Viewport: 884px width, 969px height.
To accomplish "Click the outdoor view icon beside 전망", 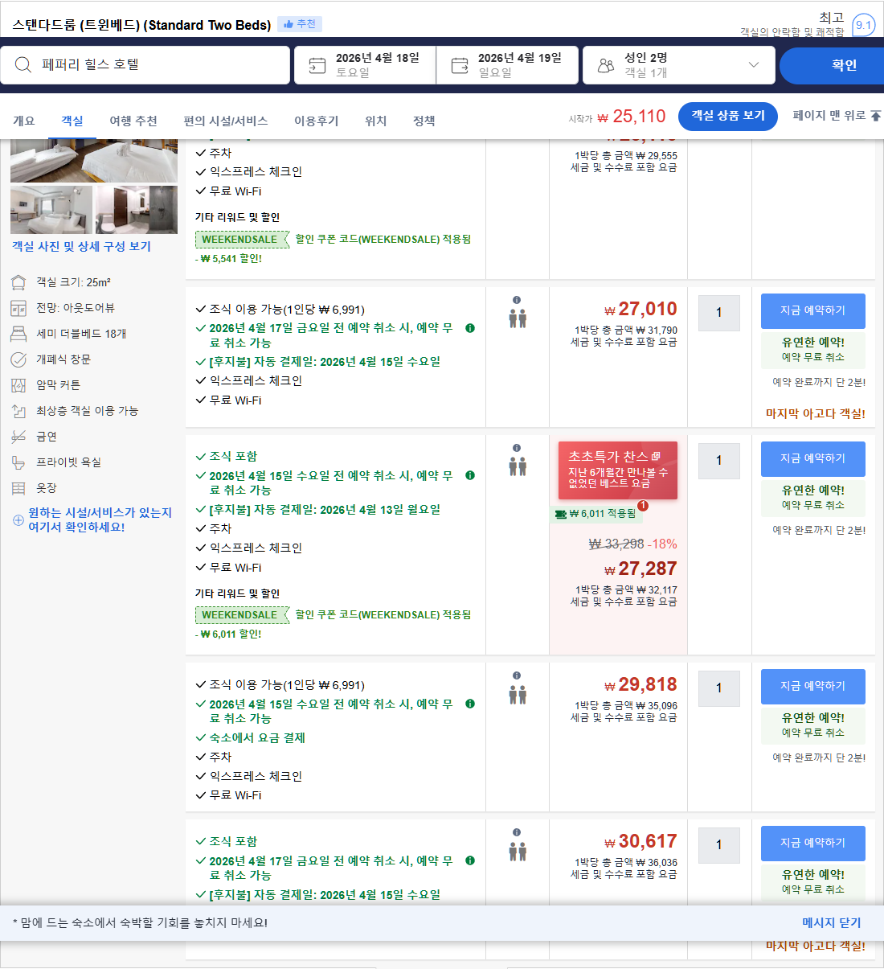I will coord(18,308).
